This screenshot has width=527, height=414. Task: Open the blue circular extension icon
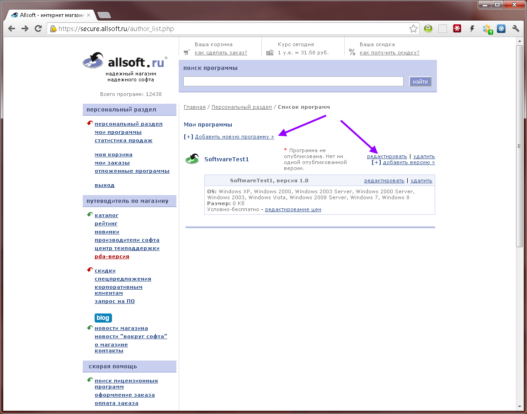click(x=501, y=29)
